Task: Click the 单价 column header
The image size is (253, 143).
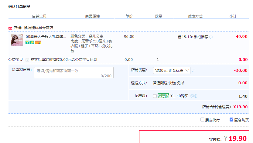Action: (129, 16)
